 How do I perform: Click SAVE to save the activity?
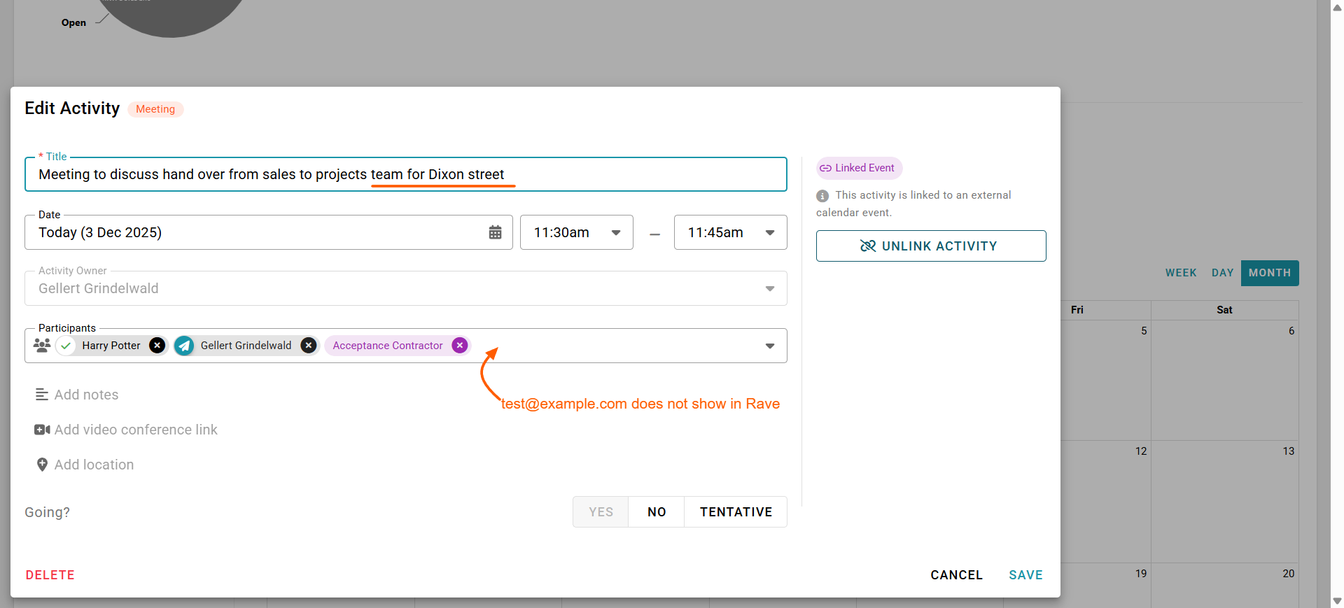[1025, 575]
